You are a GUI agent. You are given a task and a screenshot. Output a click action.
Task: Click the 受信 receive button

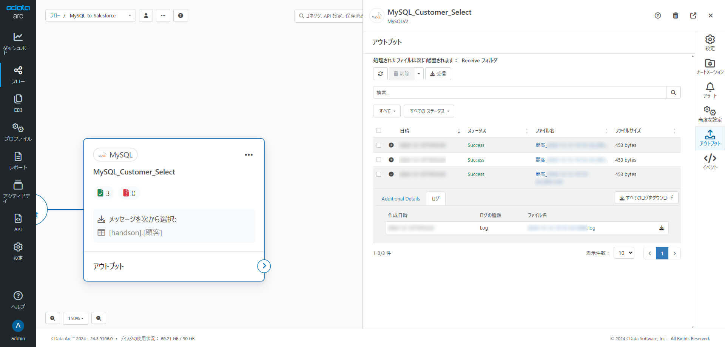438,74
